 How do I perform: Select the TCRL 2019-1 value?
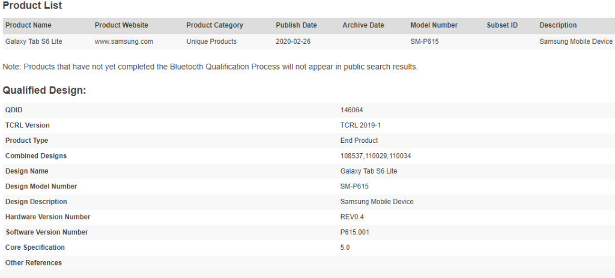(360, 125)
